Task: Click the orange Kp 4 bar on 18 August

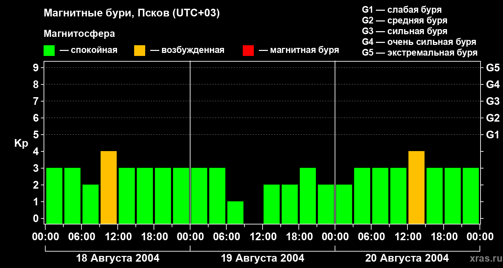Action: pyautogui.click(x=109, y=187)
